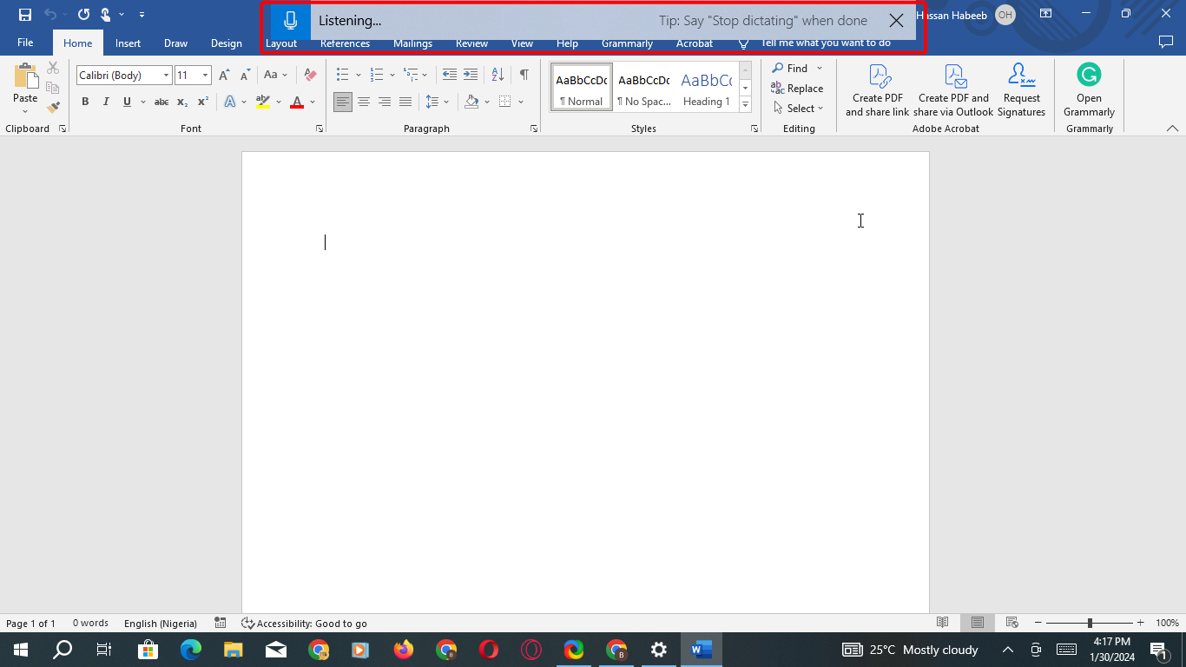Image resolution: width=1186 pixels, height=667 pixels.
Task: Switch to the Insert tab
Action: (128, 43)
